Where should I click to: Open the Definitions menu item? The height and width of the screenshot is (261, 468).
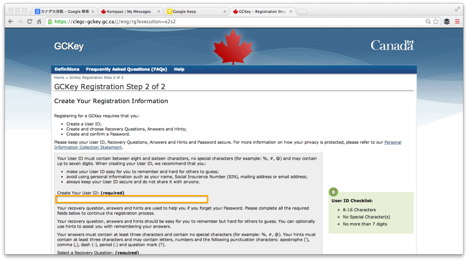pyautogui.click(x=67, y=69)
